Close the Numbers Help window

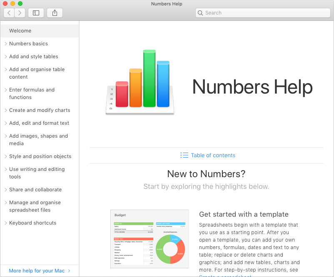[x=5, y=3]
